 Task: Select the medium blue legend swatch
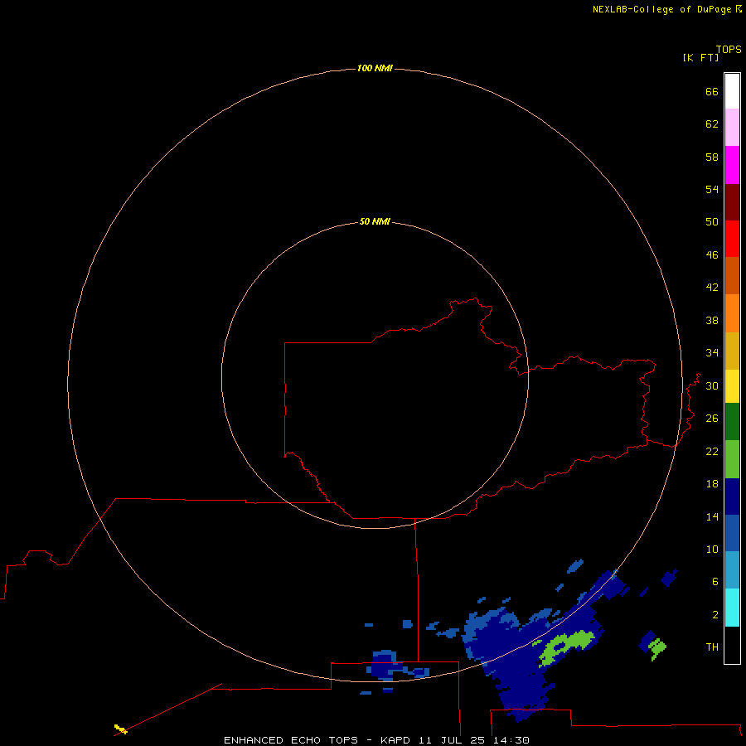[732, 533]
